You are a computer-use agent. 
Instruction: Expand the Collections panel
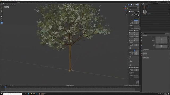click(145, 52)
